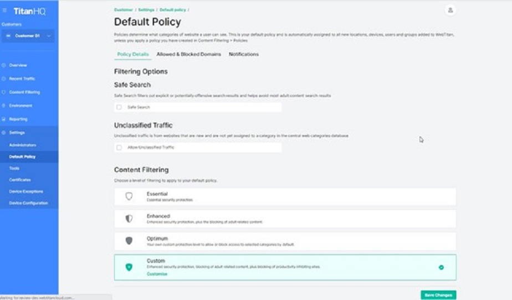Screen dimensions: 512x300
Task: Click the Enhanced half-shield icon
Action: (x=129, y=219)
